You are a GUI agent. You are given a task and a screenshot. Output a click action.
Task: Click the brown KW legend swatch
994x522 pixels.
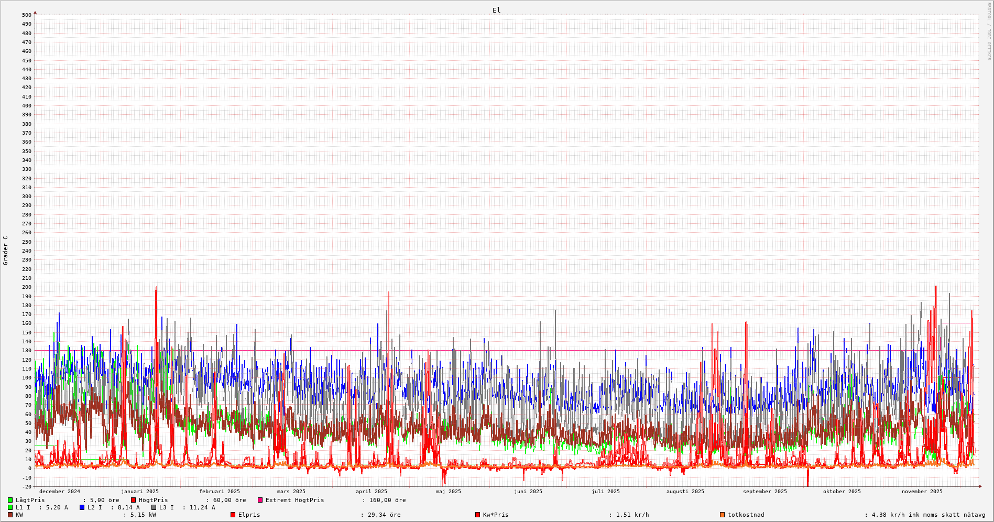coord(10,515)
